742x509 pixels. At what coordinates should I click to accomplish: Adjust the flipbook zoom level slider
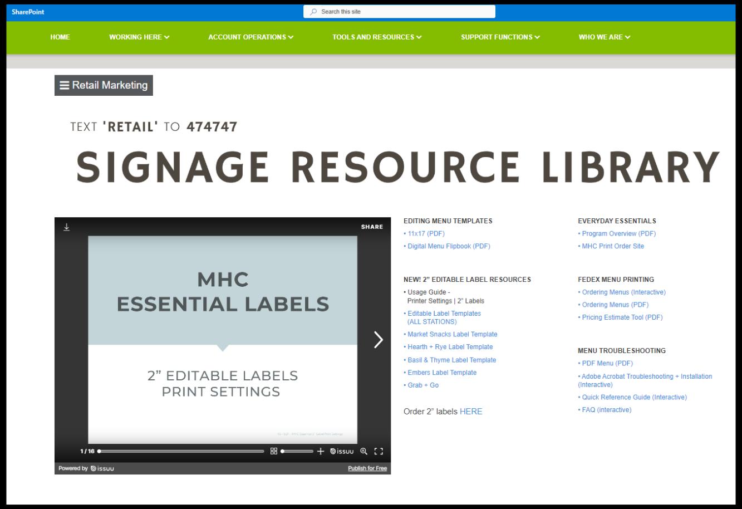(297, 451)
